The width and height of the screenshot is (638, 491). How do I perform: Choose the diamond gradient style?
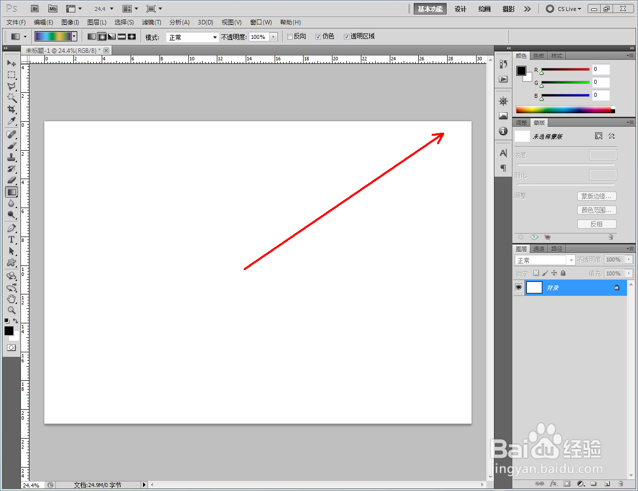132,36
